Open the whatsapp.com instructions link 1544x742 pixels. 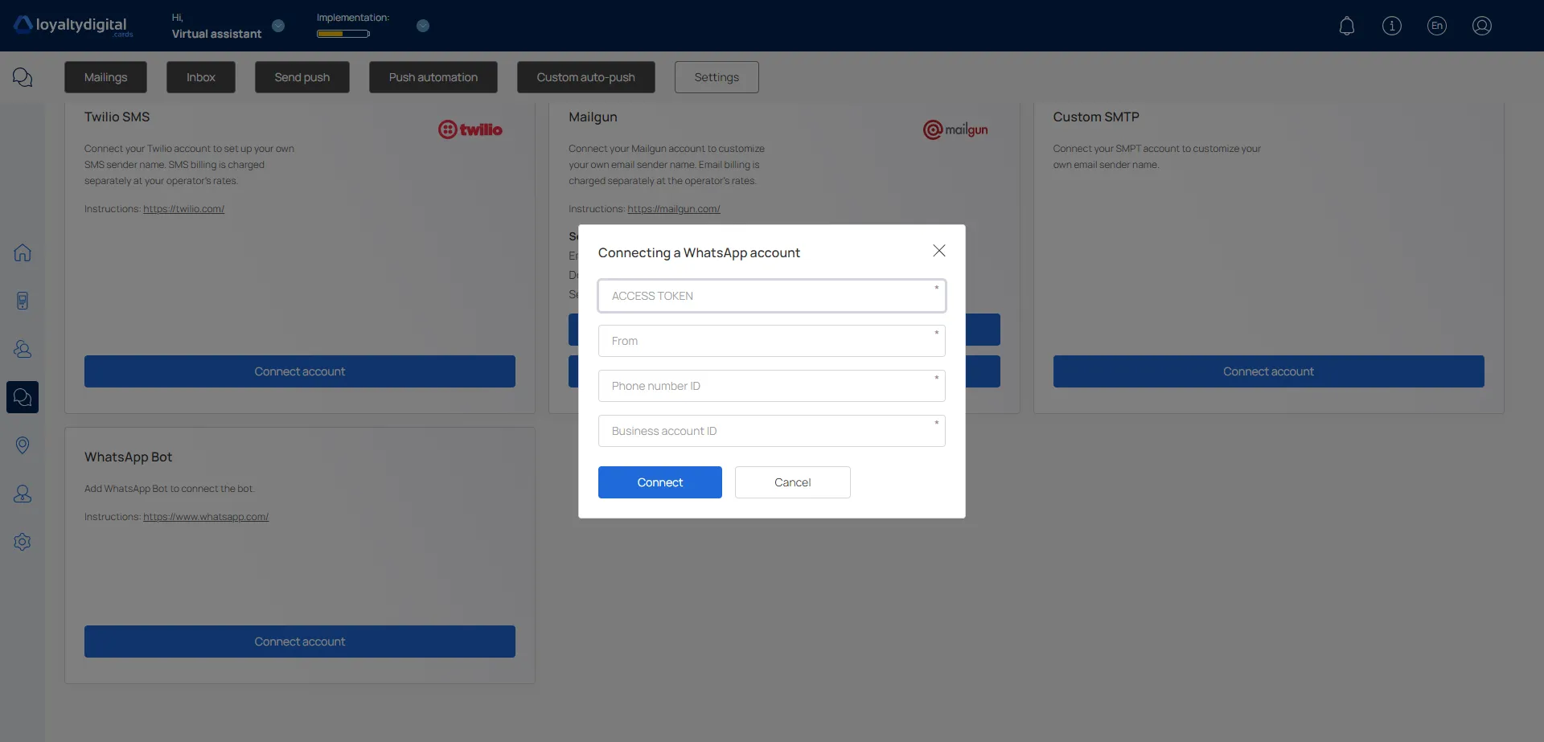coord(206,517)
